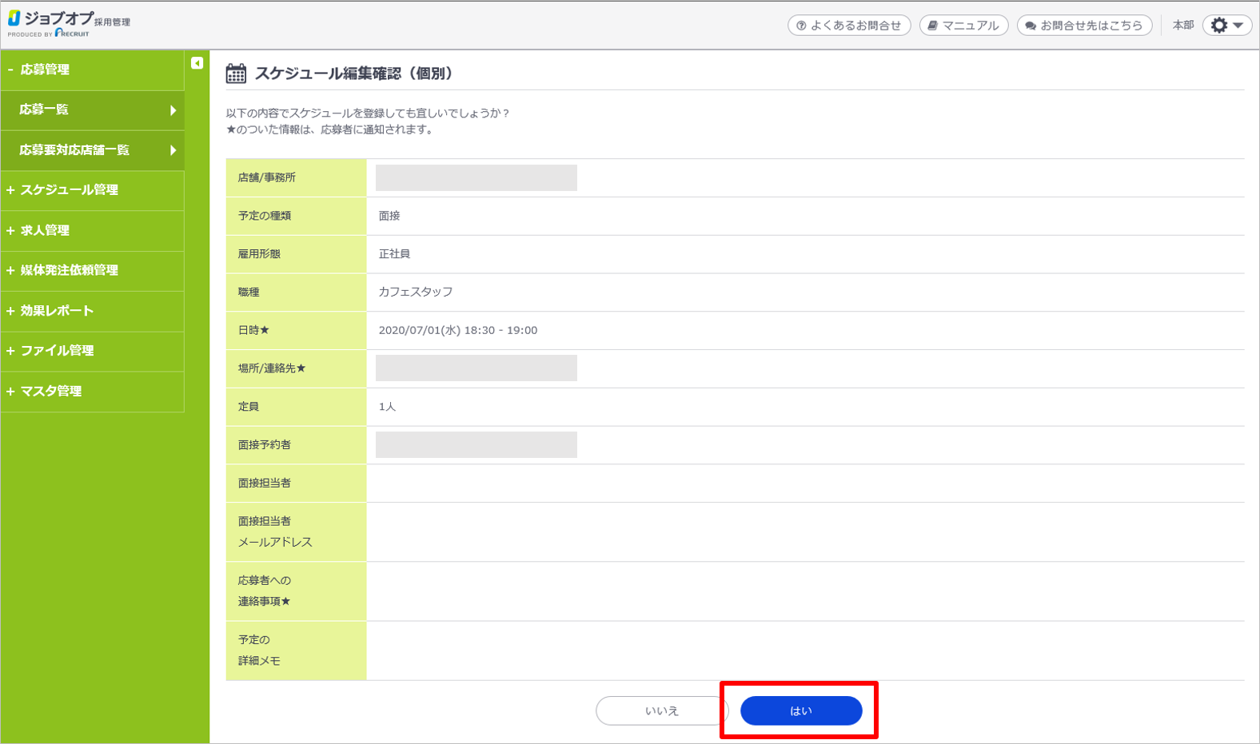Expand the マスタ管理 menu
Screen dimensions: 1260x744
tap(10, 392)
